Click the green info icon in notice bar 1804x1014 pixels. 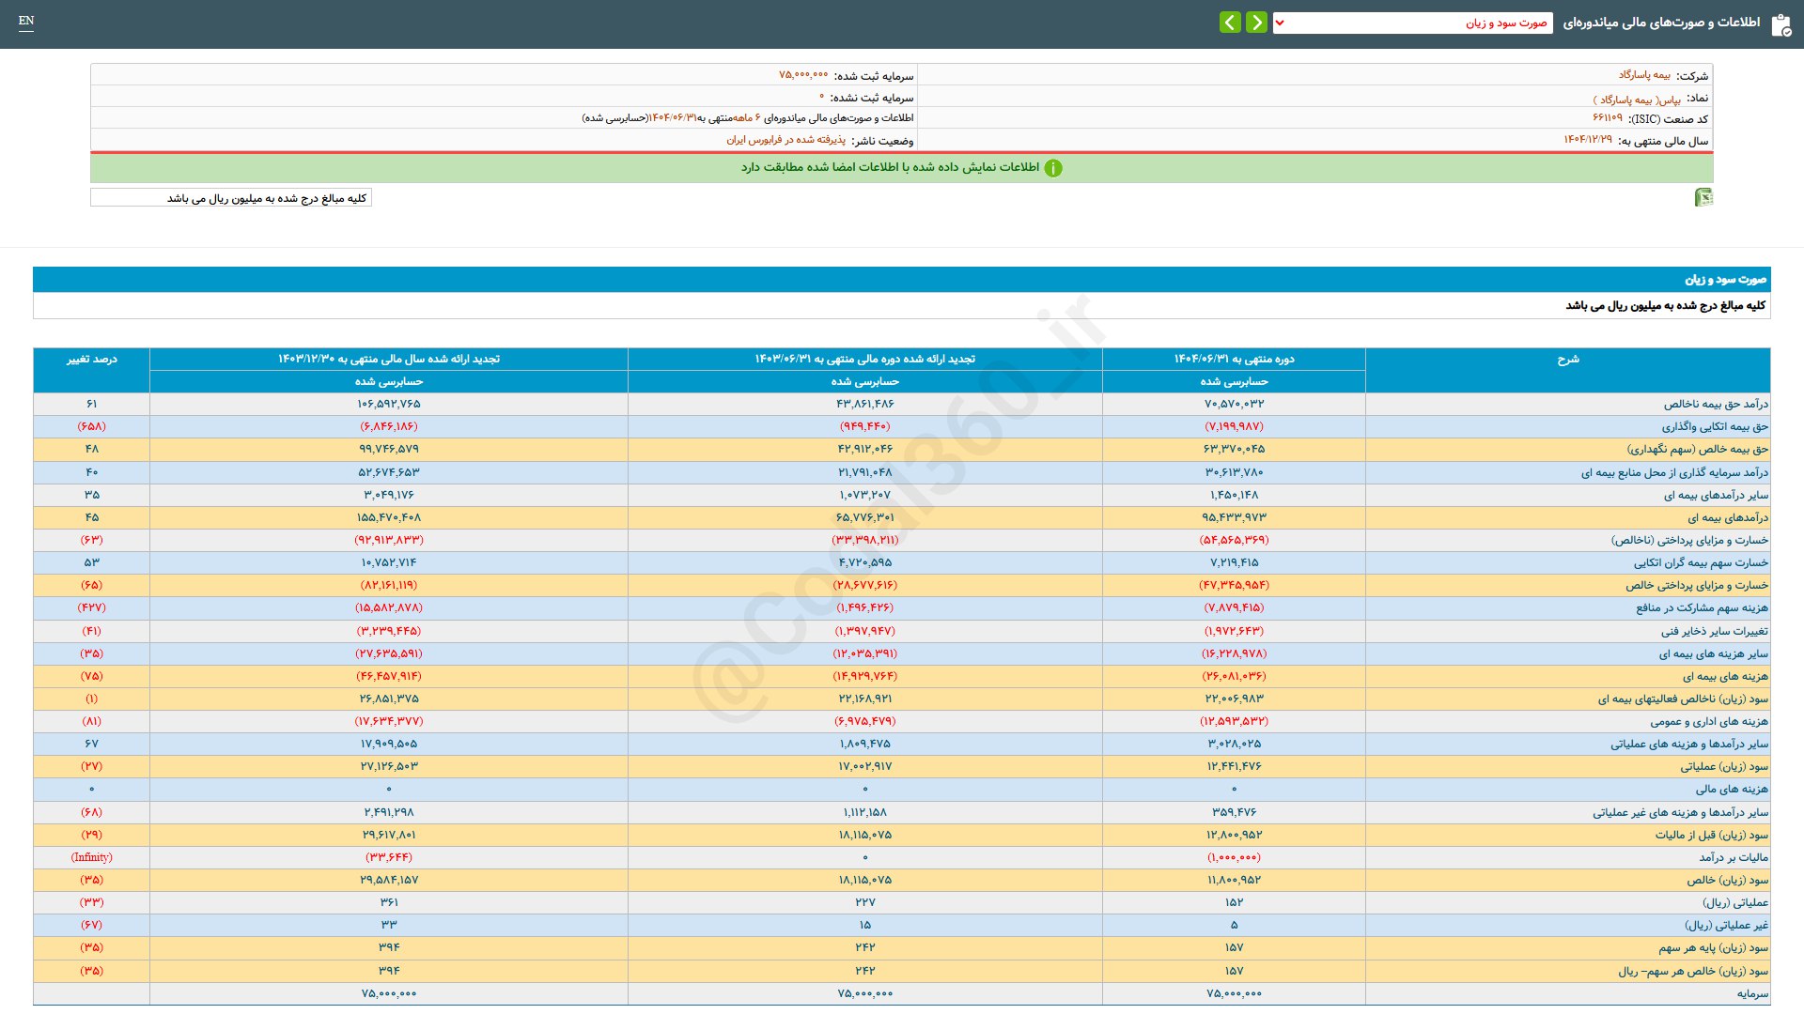pyautogui.click(x=1053, y=168)
